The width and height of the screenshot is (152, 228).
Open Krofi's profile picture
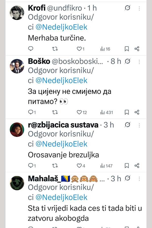click(x=17, y=12)
